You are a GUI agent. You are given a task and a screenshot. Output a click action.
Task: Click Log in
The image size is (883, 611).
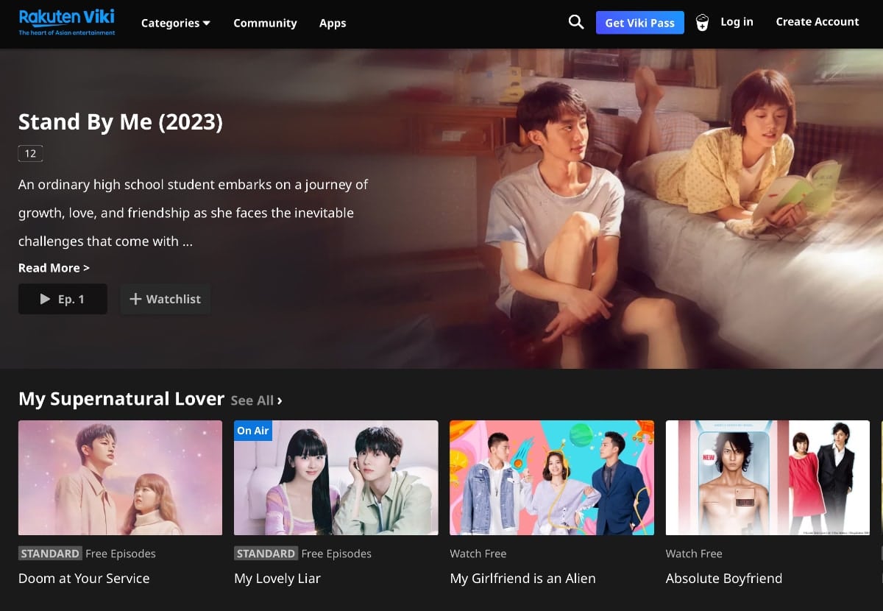[x=737, y=21]
